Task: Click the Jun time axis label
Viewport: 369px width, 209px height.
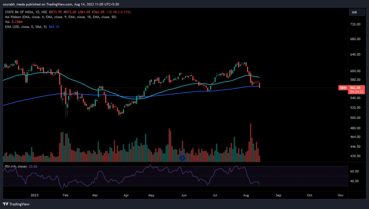Action: (x=184, y=195)
